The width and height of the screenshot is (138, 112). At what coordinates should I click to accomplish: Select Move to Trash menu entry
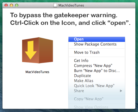pyautogui.click(x=97, y=52)
